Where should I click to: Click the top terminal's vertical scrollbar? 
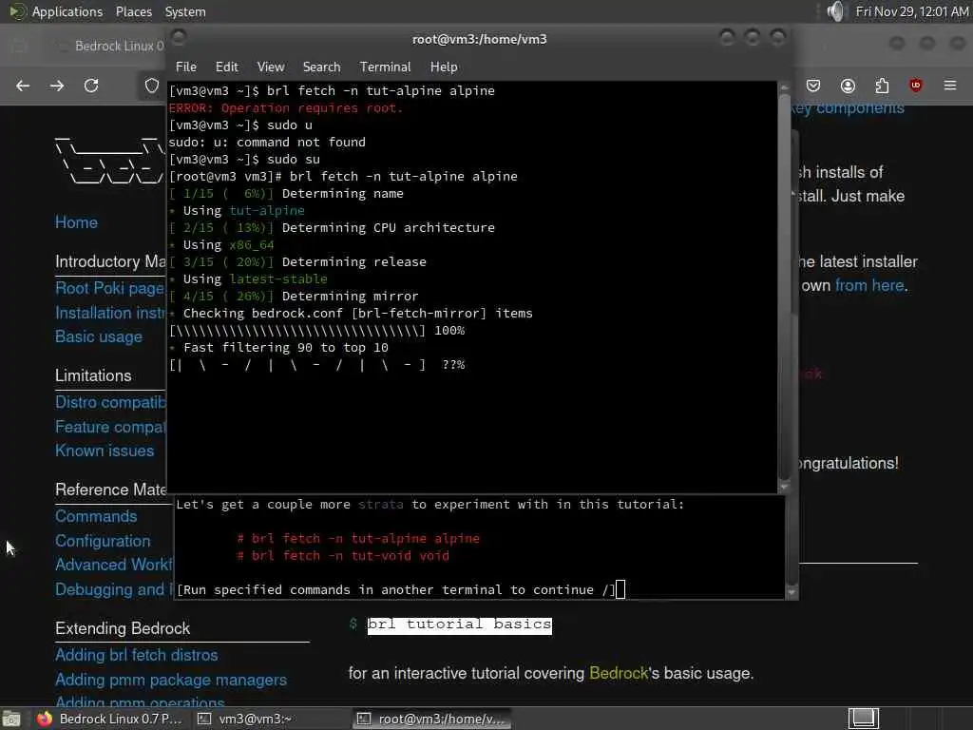[784, 285]
